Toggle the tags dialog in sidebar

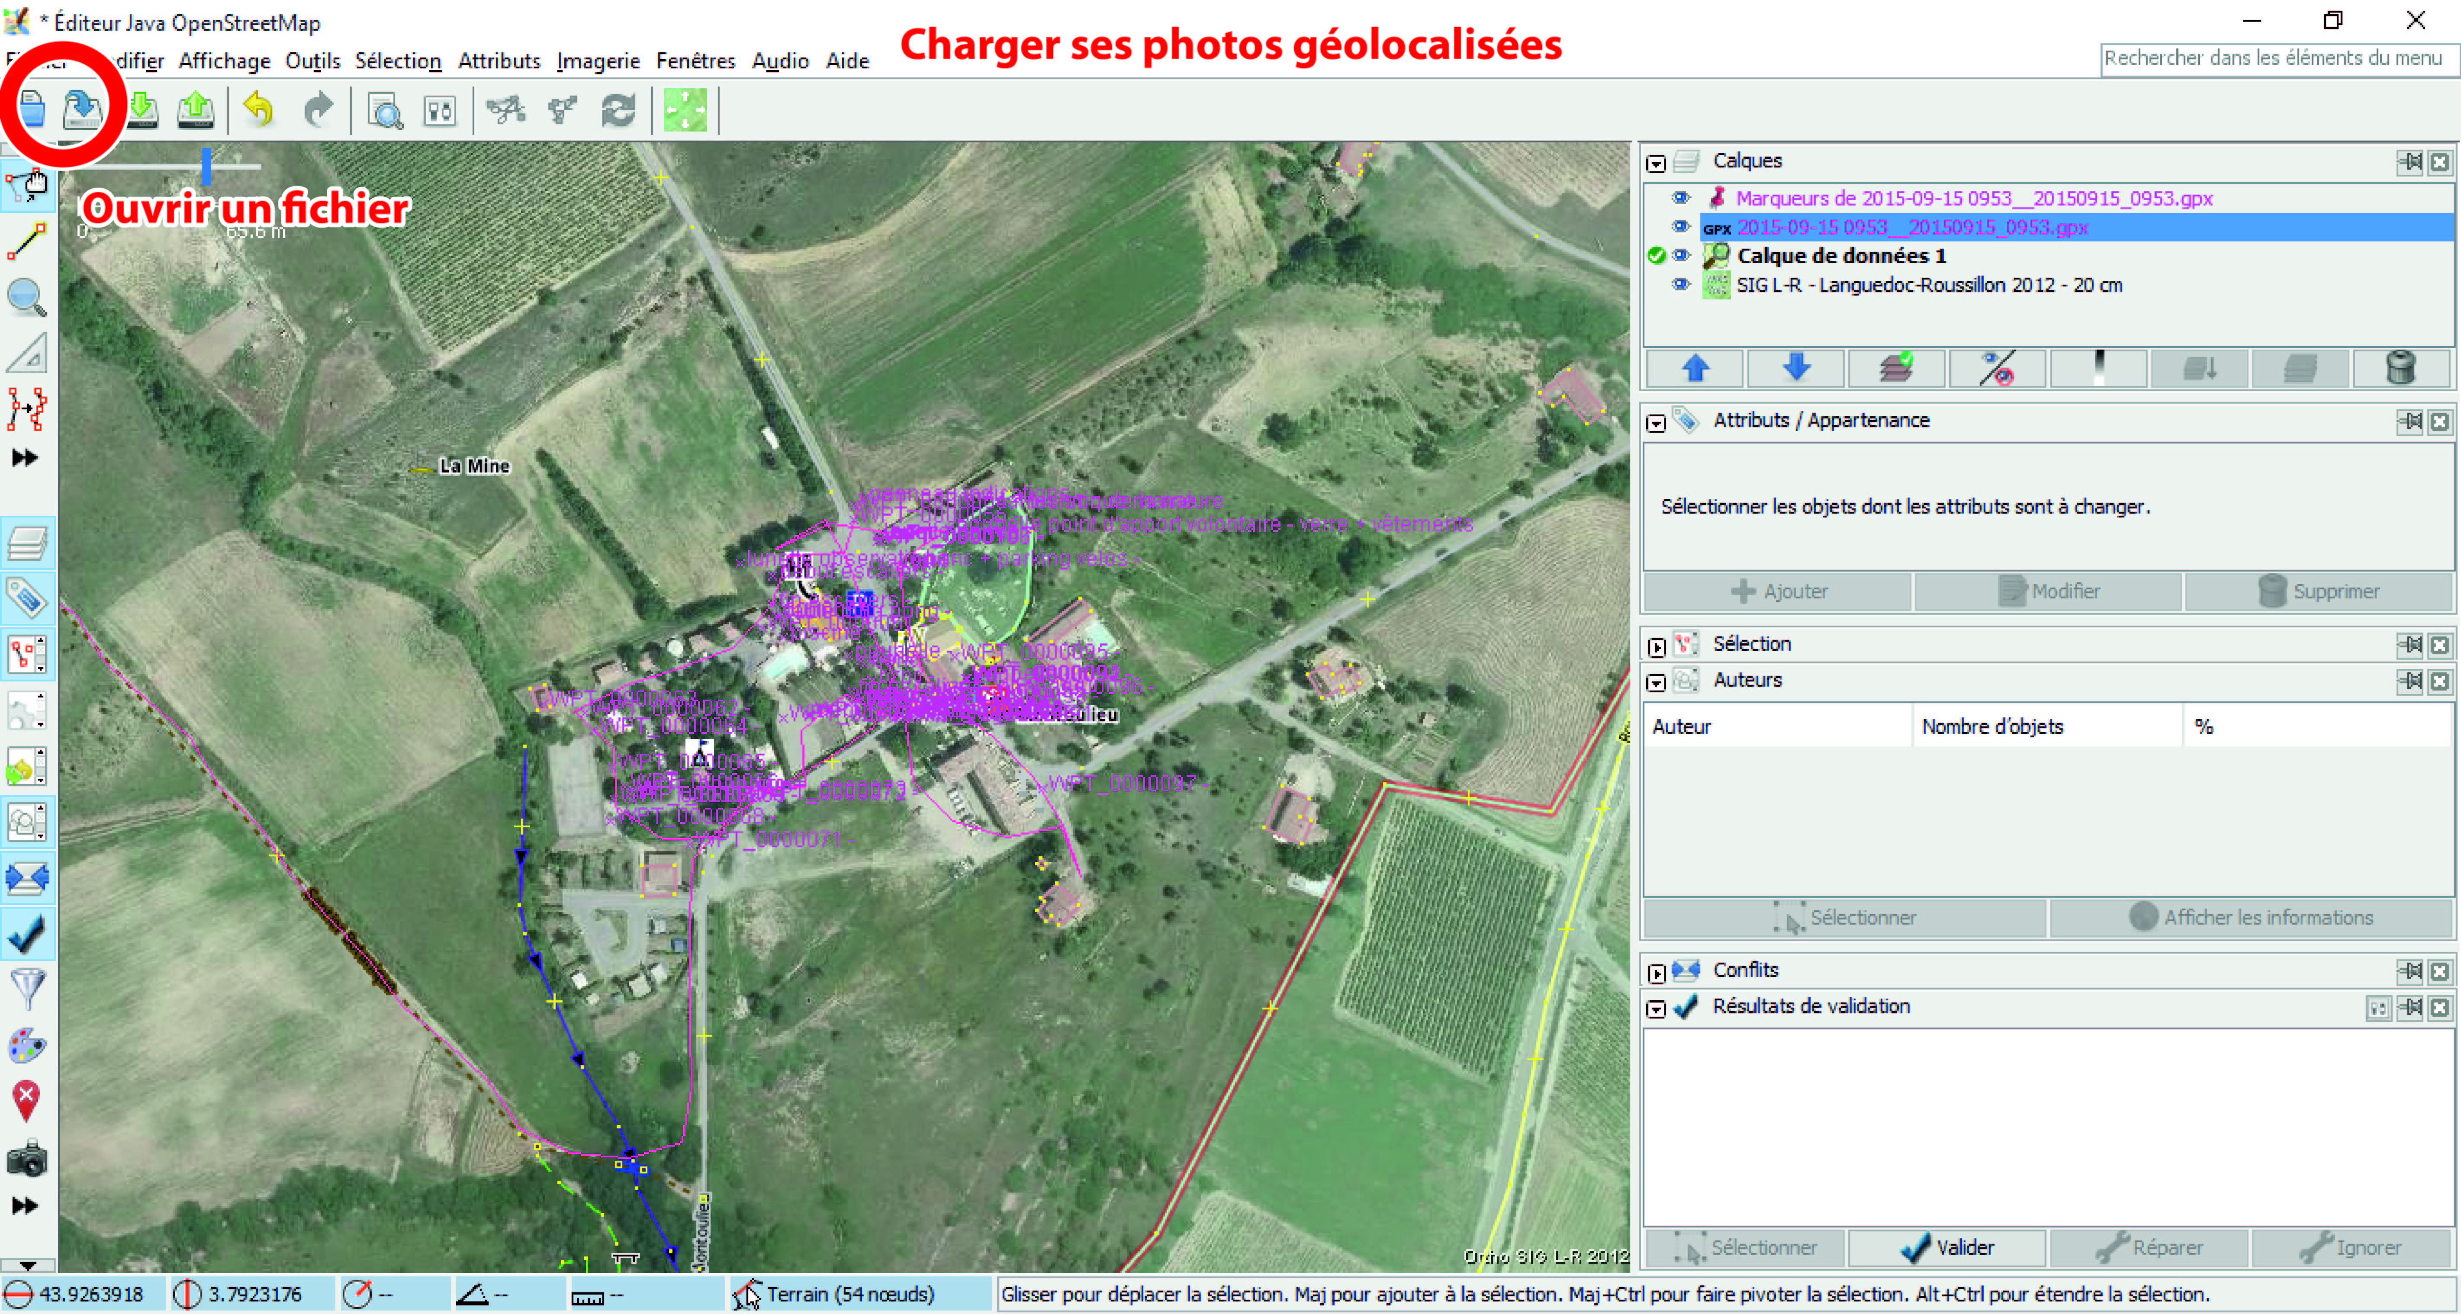(x=27, y=599)
